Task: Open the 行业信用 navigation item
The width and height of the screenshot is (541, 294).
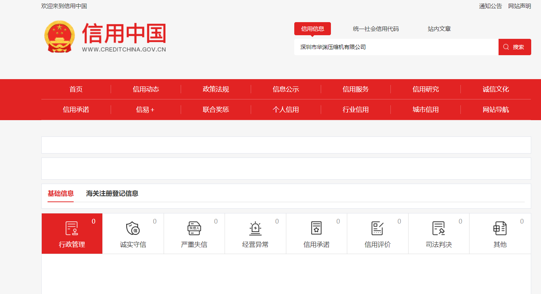Action: pyautogui.click(x=356, y=110)
